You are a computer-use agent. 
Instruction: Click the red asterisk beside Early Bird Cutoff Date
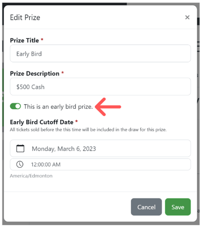pyautogui.click(x=76, y=121)
